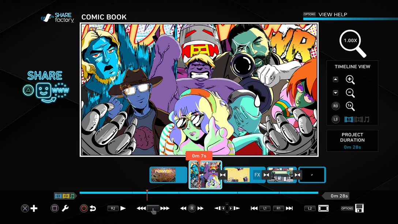Click the d-pad direction icon

pos(227,209)
